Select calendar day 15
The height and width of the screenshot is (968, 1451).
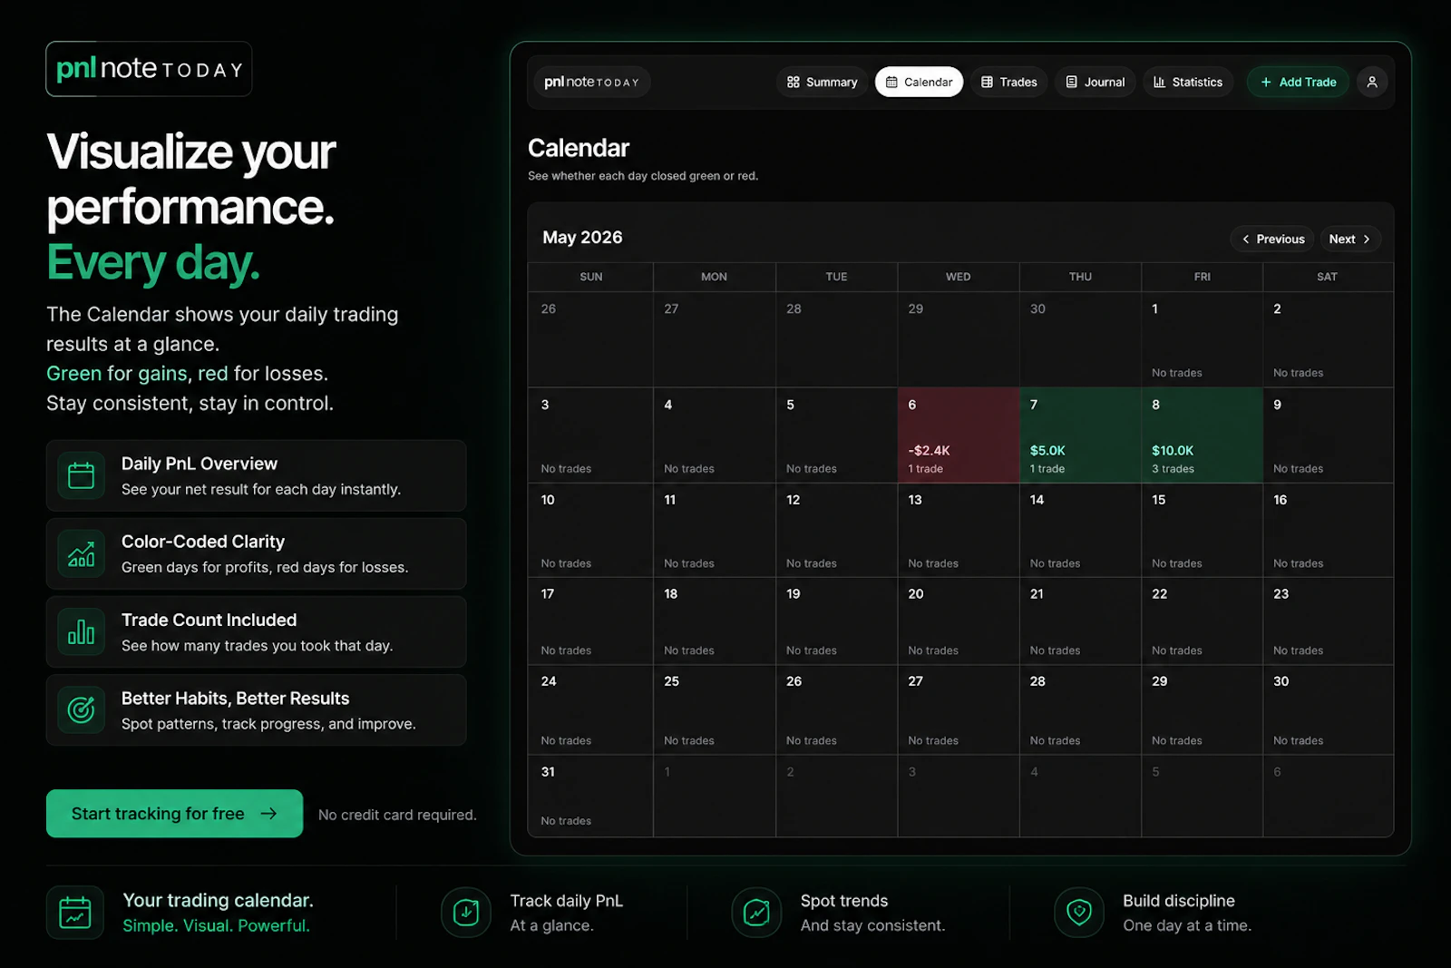point(1202,530)
